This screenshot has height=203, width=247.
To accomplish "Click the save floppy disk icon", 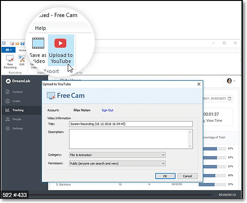I will click(23, 44).
